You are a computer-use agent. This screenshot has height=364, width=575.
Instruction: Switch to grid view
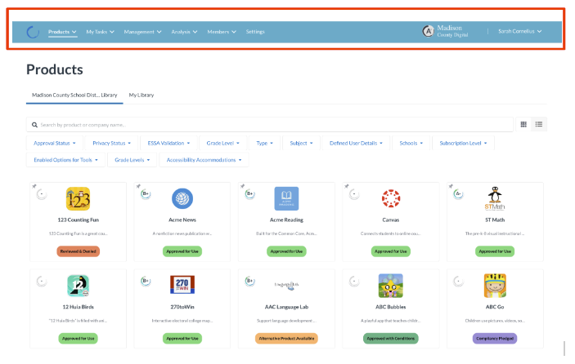click(x=523, y=124)
